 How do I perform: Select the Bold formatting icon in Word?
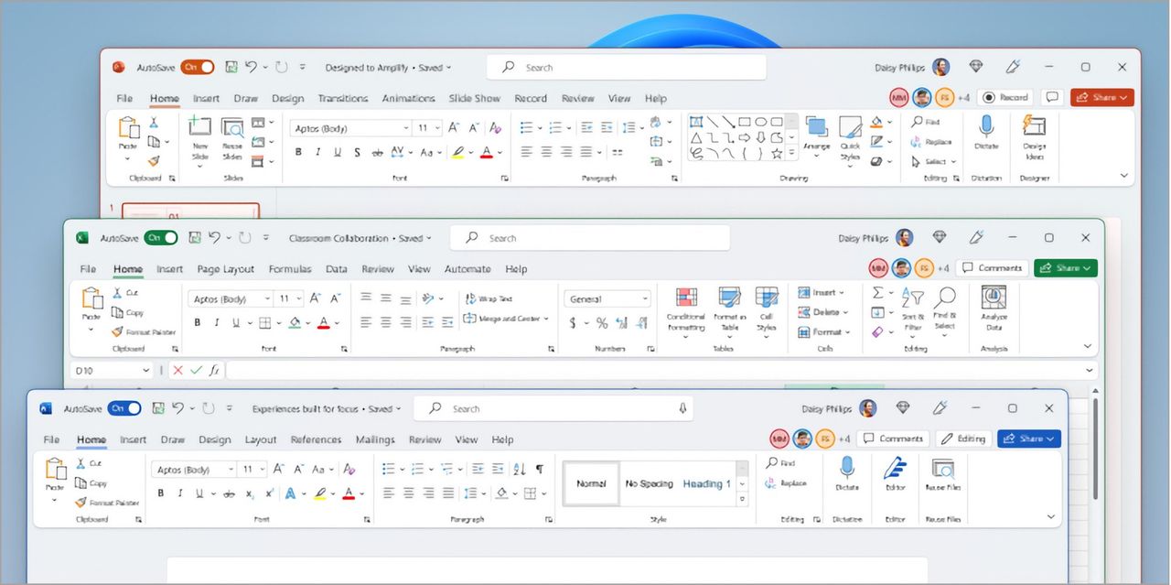(x=161, y=493)
